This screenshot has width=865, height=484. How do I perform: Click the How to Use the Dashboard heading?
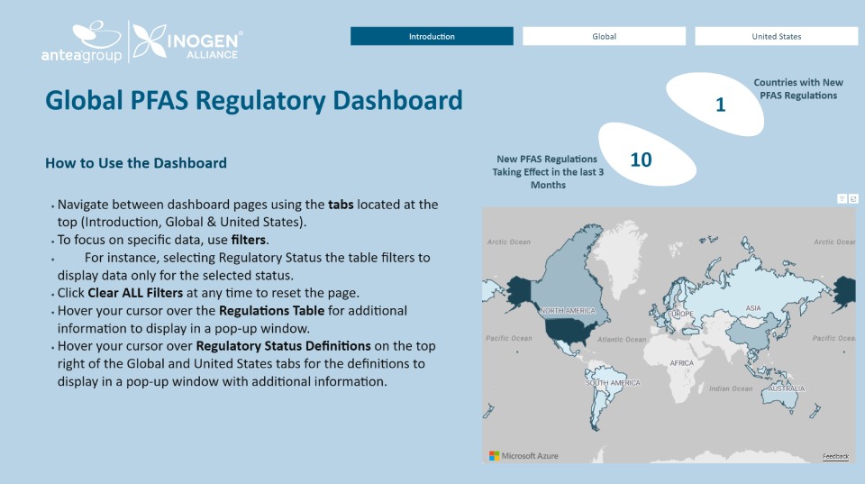point(136,163)
